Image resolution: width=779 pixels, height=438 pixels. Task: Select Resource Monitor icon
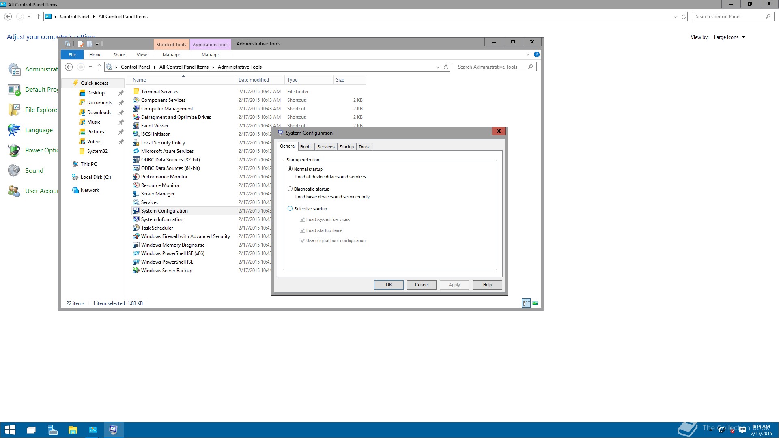136,185
